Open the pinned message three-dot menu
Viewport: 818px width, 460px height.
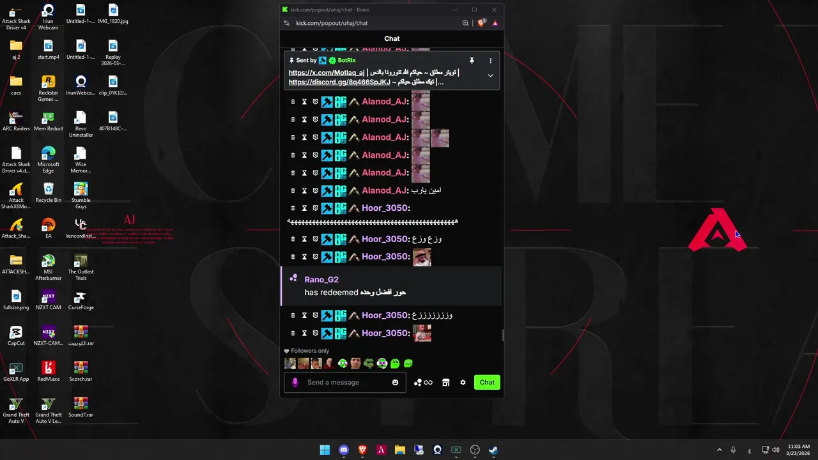(490, 61)
